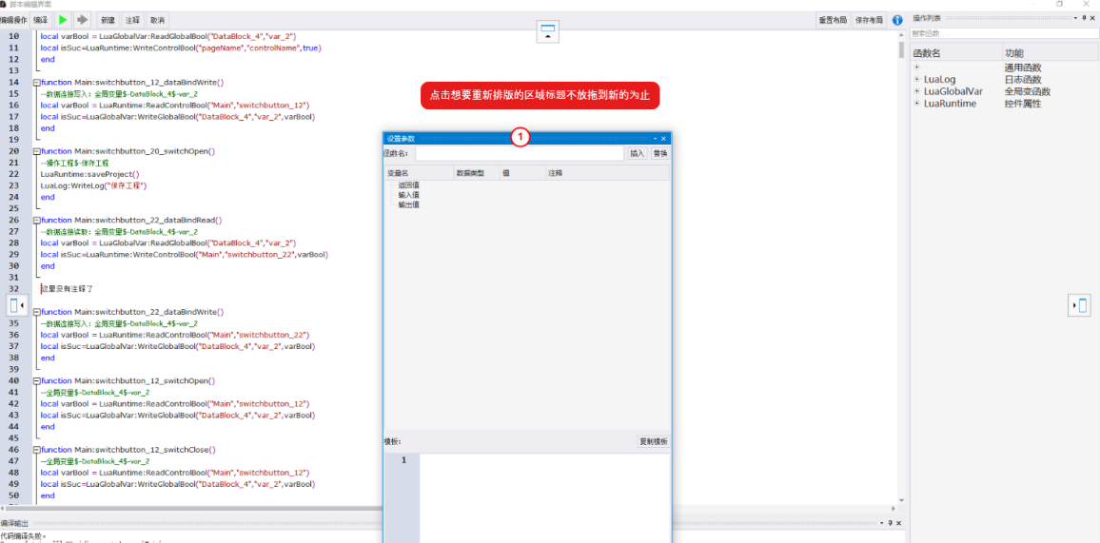Expand the LuaLog function tree node
The width and height of the screenshot is (1100, 543).
[917, 79]
